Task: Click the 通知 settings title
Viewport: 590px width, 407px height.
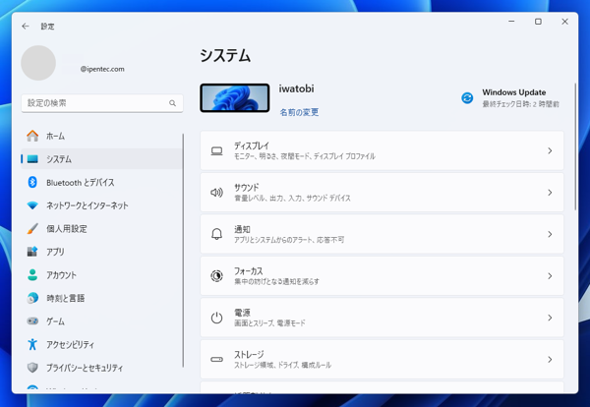Action: pyautogui.click(x=242, y=229)
